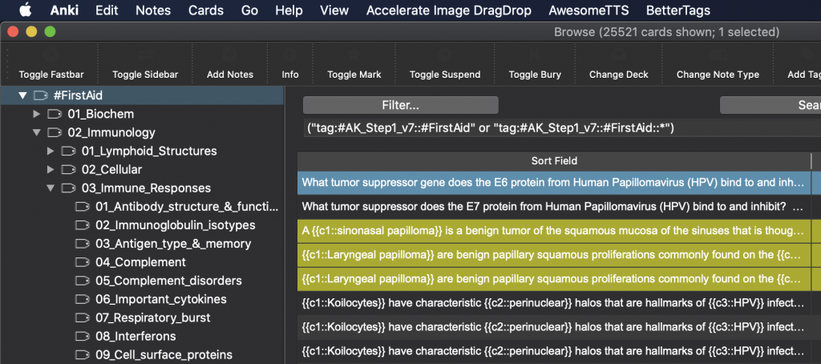Screen dimensions: 821x364
Task: Click the tag icon beside 04_Complement
Action: point(83,262)
